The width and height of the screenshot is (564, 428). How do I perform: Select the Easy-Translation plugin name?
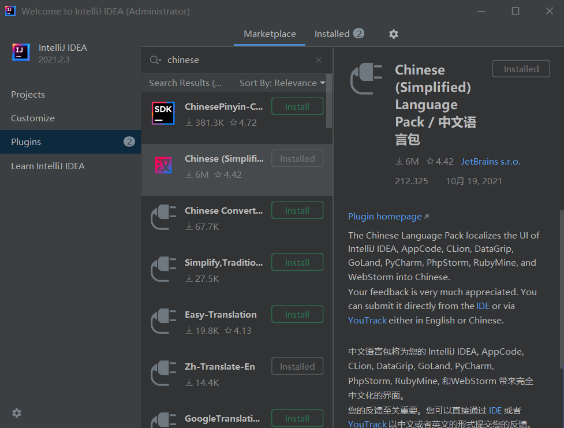[221, 315]
